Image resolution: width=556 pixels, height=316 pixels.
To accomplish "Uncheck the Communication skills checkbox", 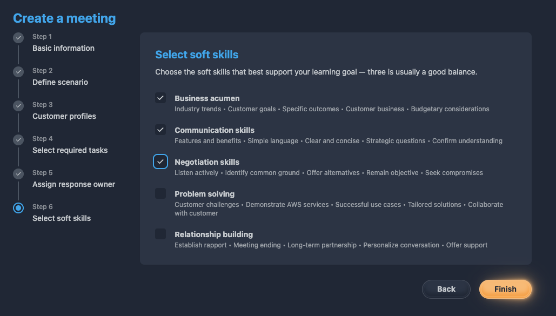I will coord(160,130).
